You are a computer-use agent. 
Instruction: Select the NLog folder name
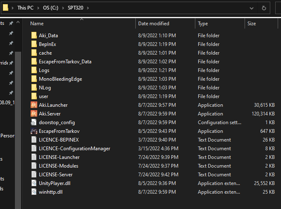tap(45, 88)
